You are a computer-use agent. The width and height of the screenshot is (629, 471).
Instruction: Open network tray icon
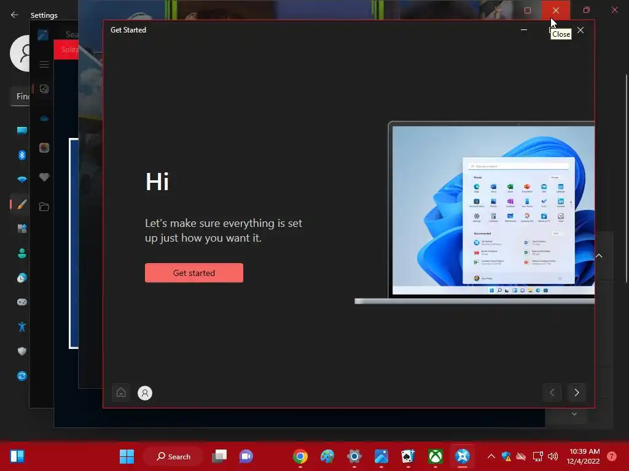(x=537, y=456)
